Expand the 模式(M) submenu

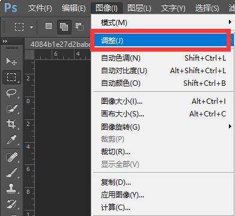point(163,22)
